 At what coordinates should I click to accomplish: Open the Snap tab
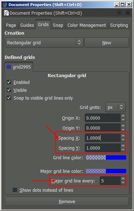58,25
